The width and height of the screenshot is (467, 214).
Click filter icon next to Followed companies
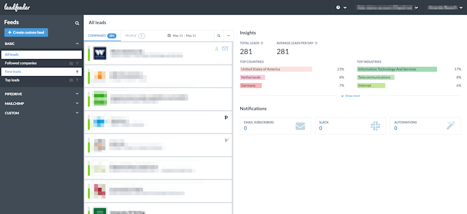77,63
